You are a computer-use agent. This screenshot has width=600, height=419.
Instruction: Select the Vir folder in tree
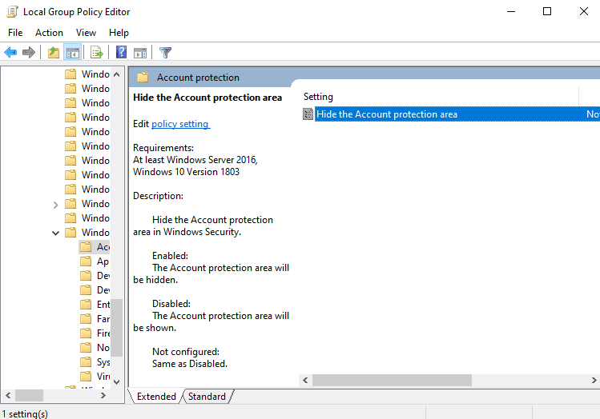coord(95,377)
